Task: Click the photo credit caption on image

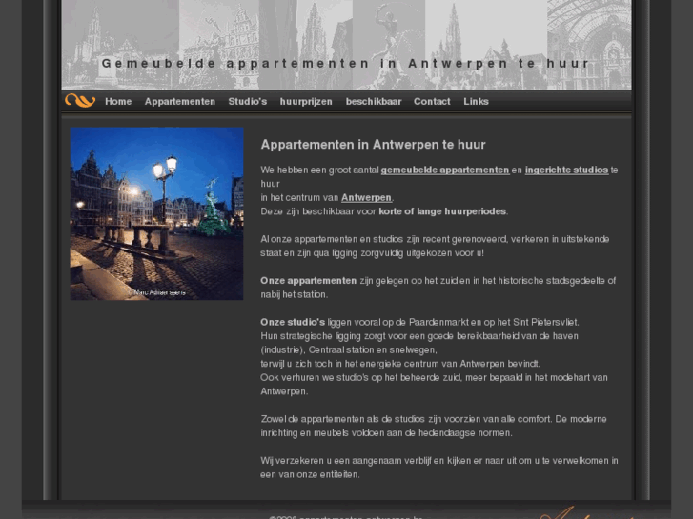Action: (159, 293)
